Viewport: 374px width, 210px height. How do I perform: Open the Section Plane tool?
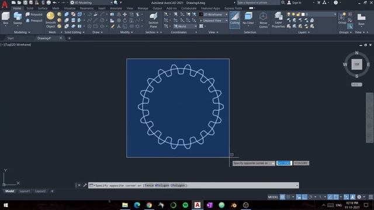[153, 20]
